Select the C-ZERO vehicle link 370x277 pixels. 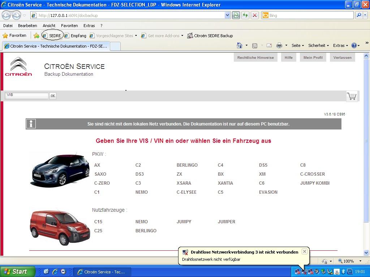point(102,183)
